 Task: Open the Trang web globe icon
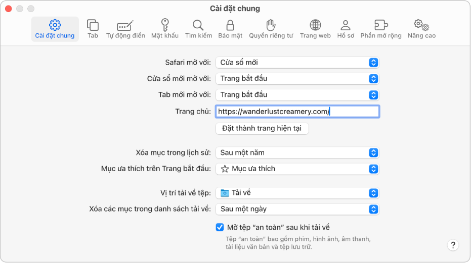(315, 29)
